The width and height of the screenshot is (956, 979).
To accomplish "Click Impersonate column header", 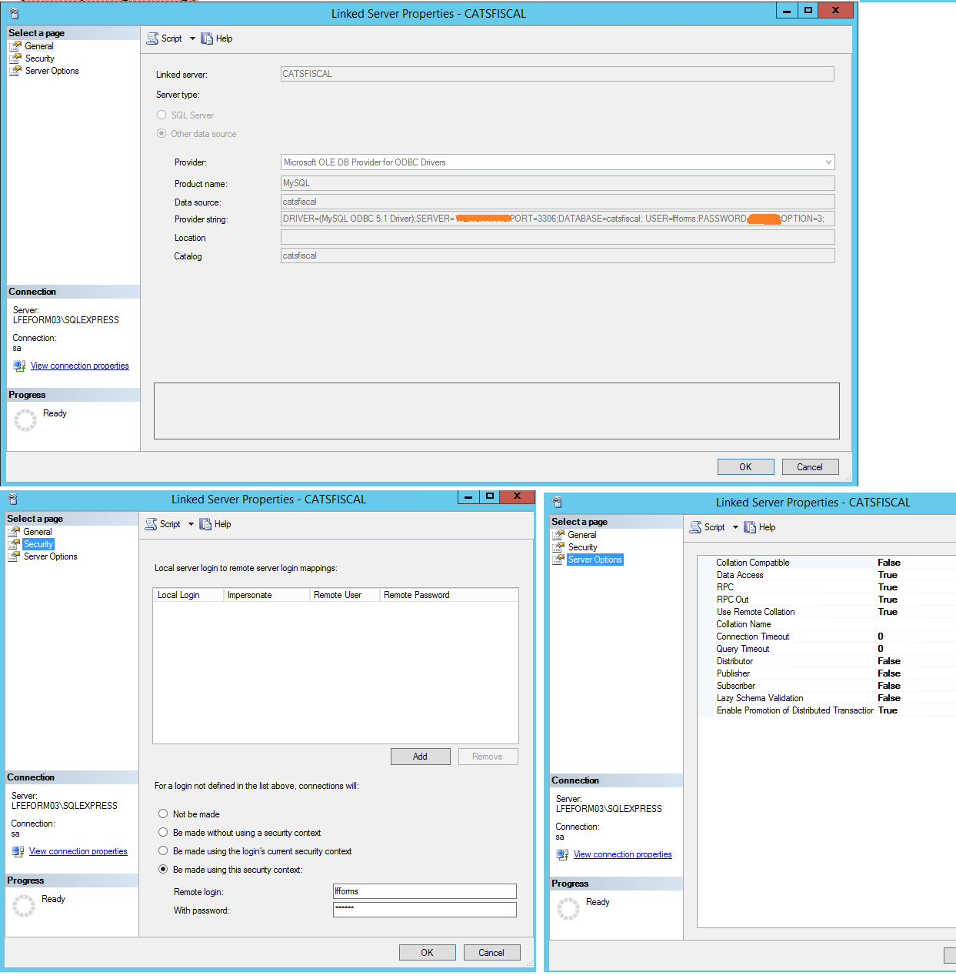I will click(267, 595).
